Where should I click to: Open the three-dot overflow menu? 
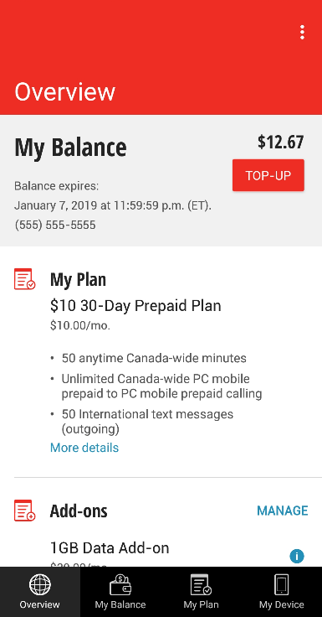pyautogui.click(x=302, y=32)
